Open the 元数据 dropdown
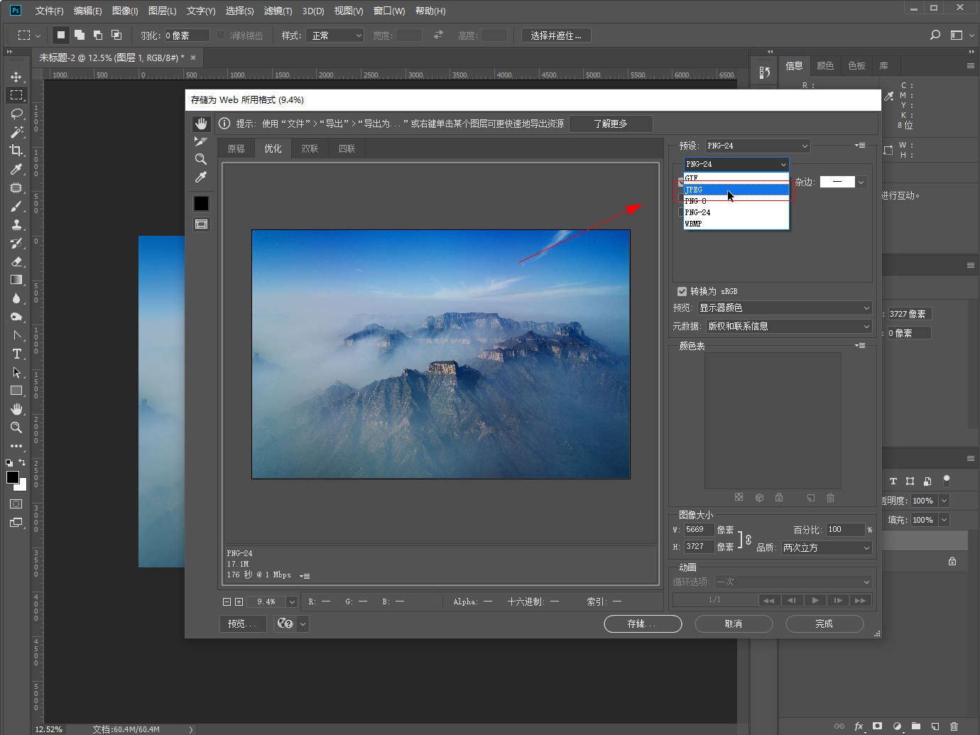 coord(788,327)
